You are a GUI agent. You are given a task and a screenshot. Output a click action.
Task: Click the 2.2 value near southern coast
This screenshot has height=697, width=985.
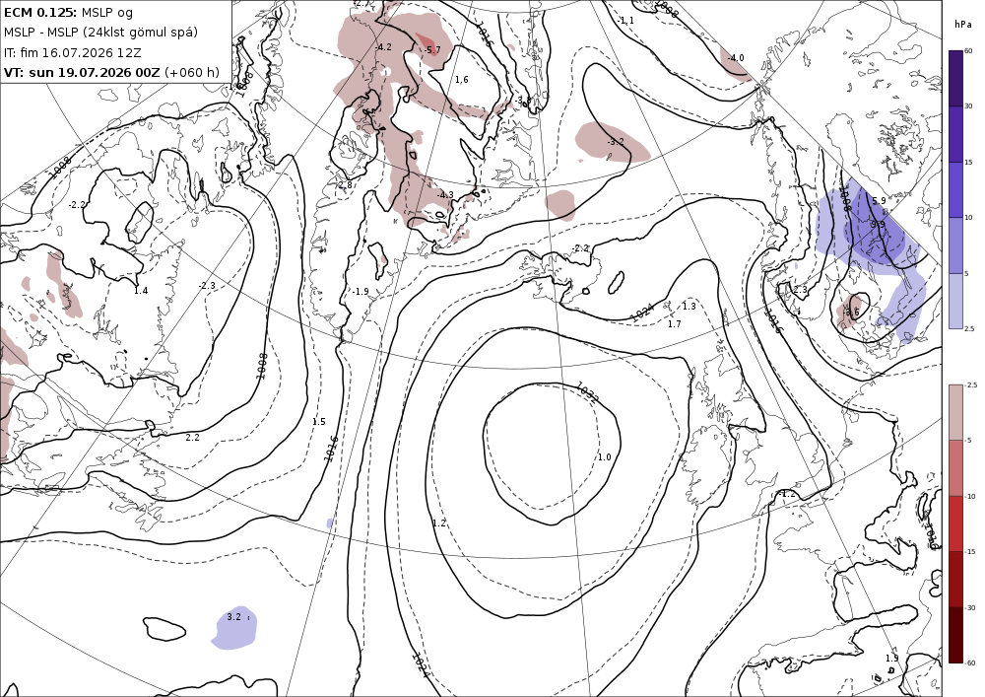(192, 438)
